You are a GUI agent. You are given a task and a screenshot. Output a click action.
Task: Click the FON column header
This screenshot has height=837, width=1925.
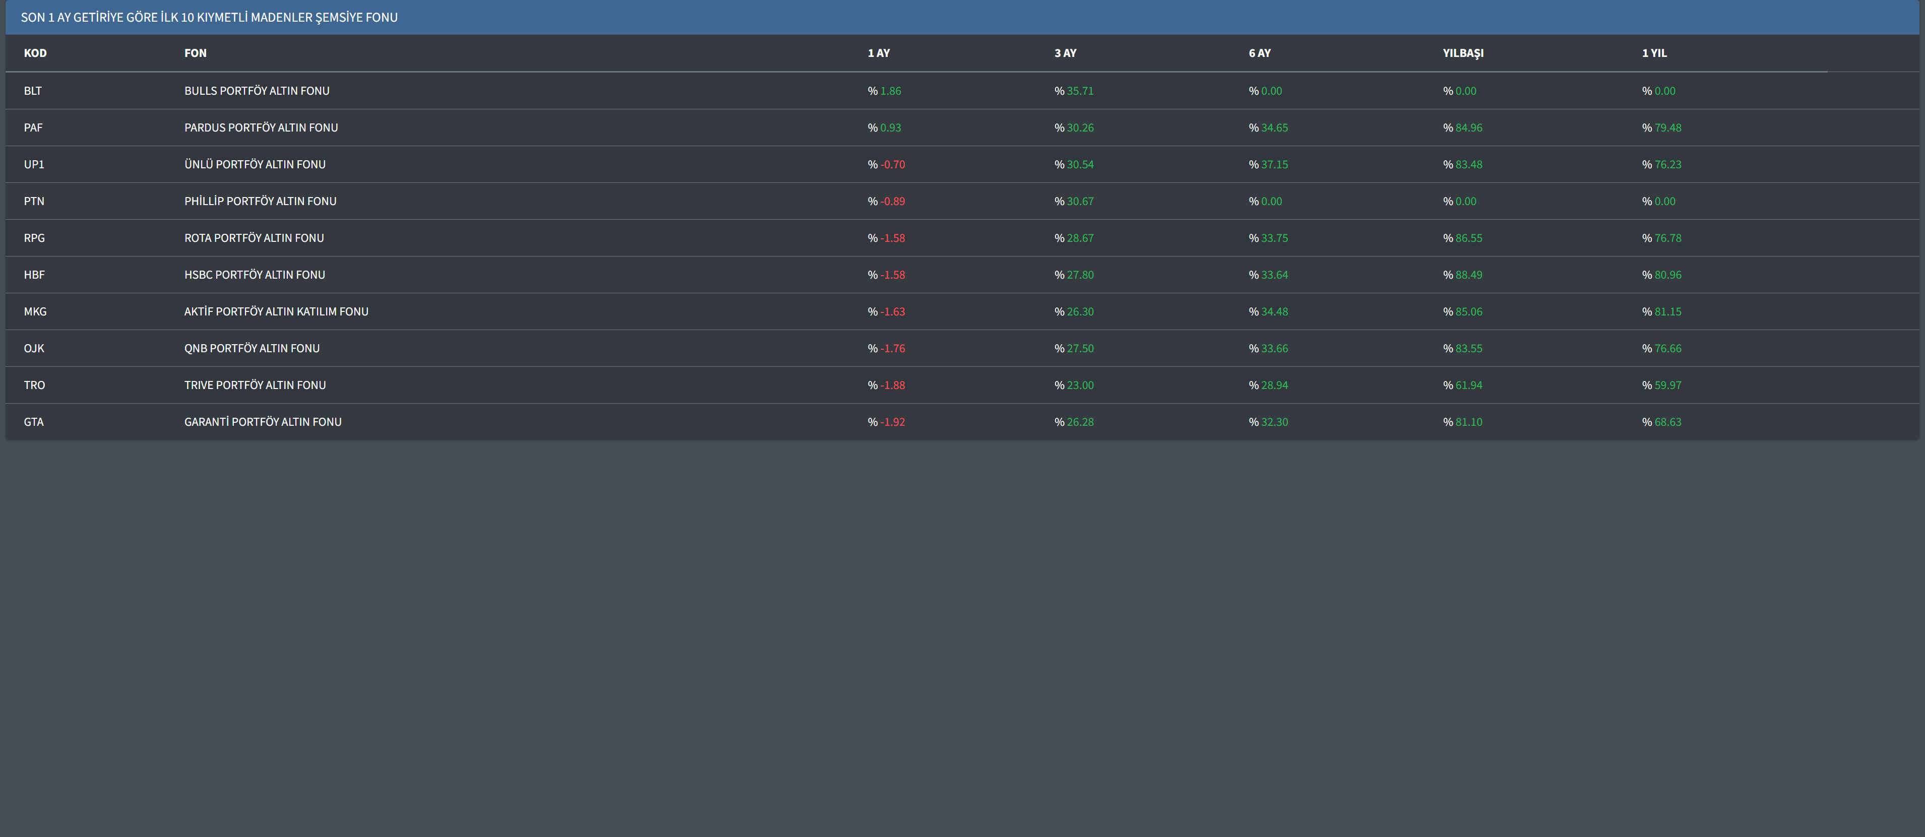pyautogui.click(x=195, y=53)
